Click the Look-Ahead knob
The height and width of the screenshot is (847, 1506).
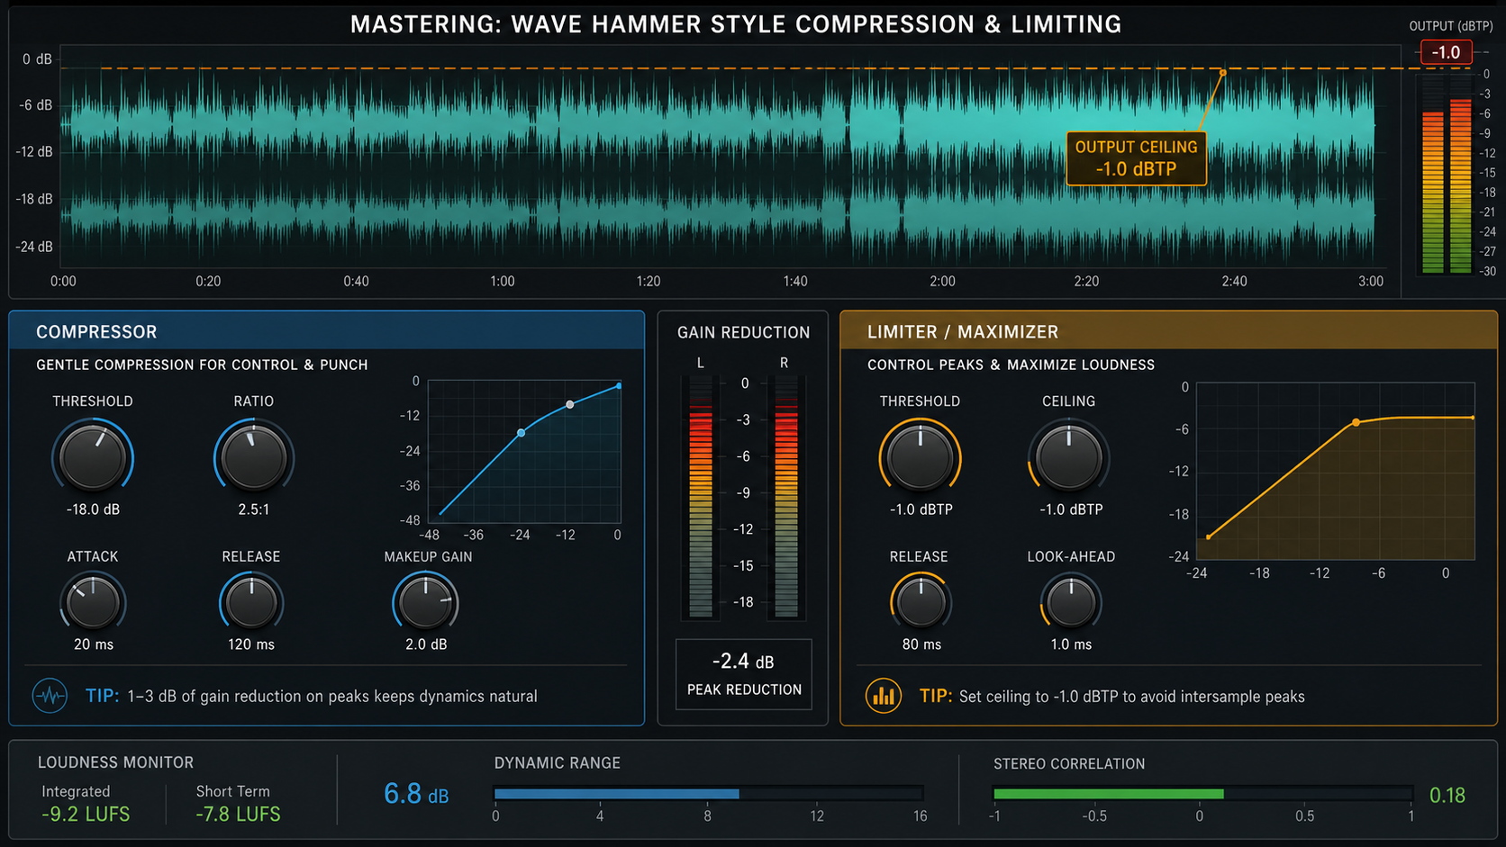1071,602
